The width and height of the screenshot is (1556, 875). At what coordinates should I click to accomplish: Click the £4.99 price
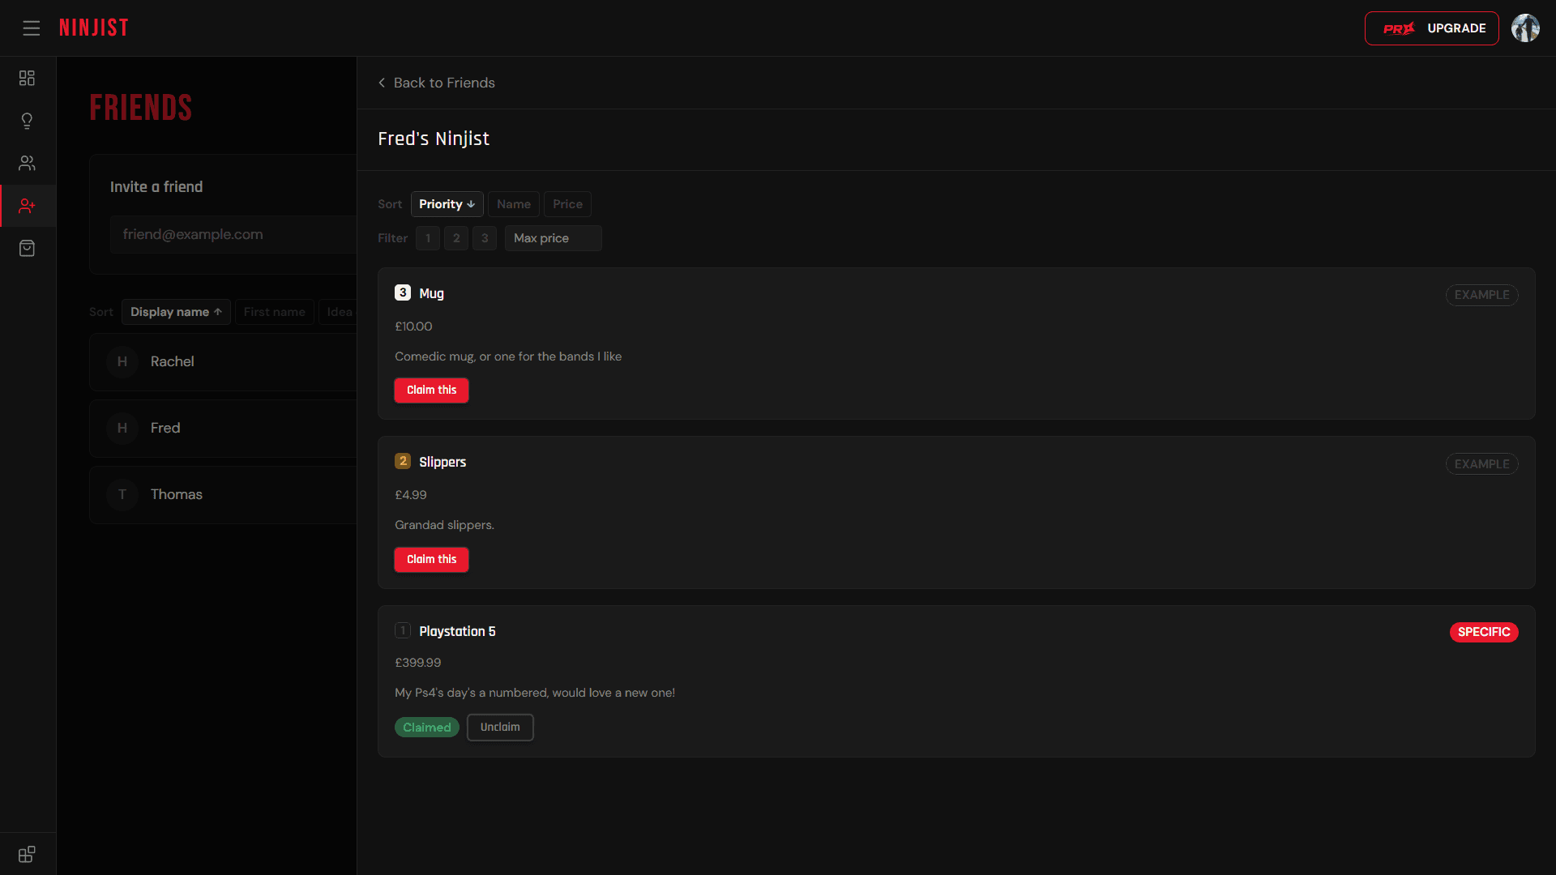[411, 495]
